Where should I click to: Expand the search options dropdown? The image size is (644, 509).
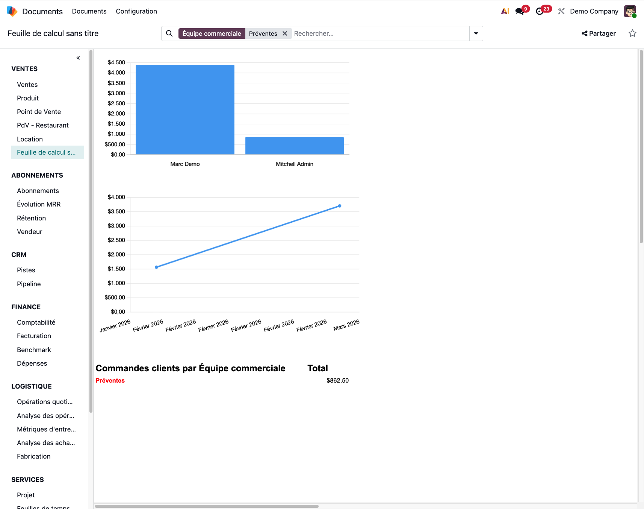tap(476, 33)
